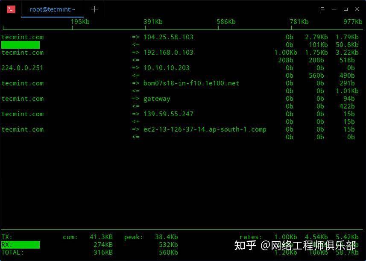Click tecmint.com in the 139.59.55.247 row
366x261 pixels.
[22, 114]
